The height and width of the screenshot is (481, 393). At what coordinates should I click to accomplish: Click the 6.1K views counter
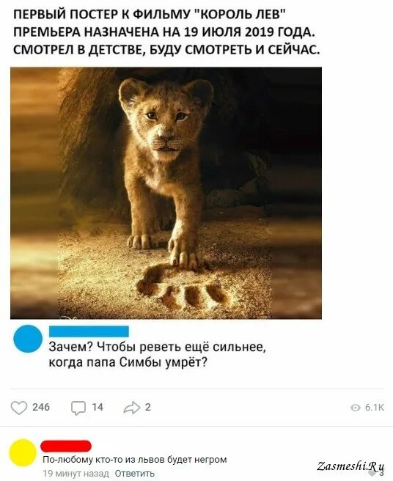click(x=374, y=408)
